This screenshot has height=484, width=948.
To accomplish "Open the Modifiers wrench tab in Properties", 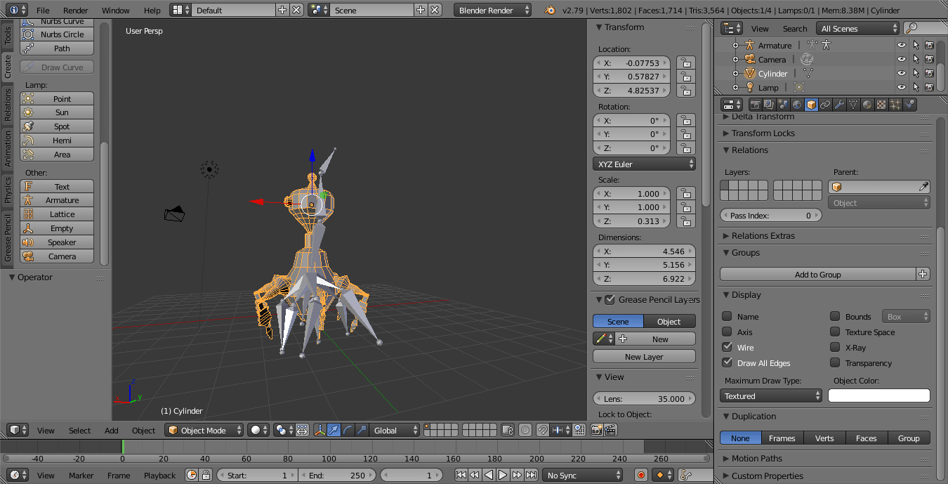I will coord(839,105).
